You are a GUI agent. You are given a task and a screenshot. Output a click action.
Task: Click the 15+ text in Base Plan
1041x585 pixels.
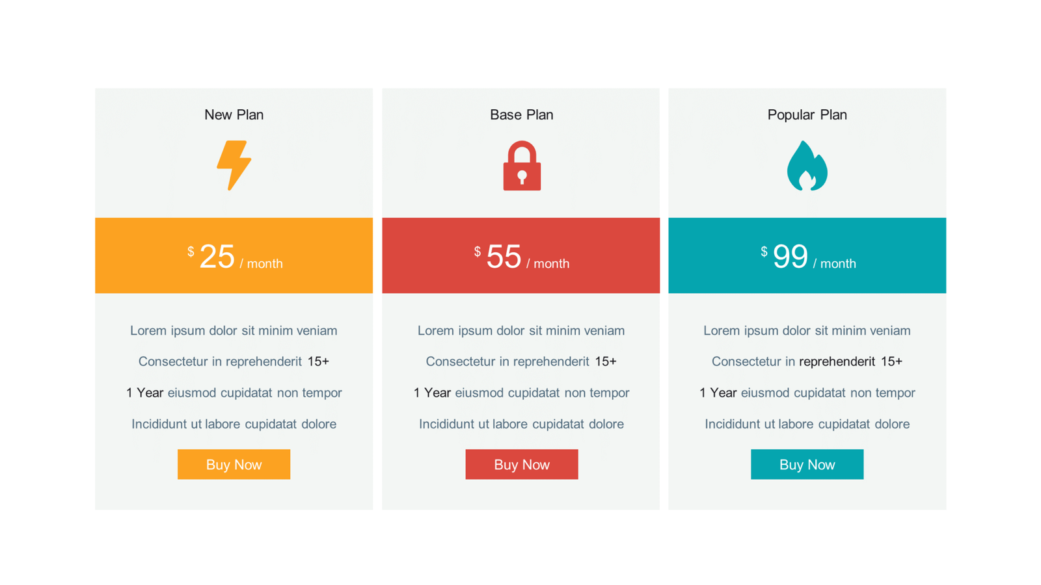coord(606,361)
